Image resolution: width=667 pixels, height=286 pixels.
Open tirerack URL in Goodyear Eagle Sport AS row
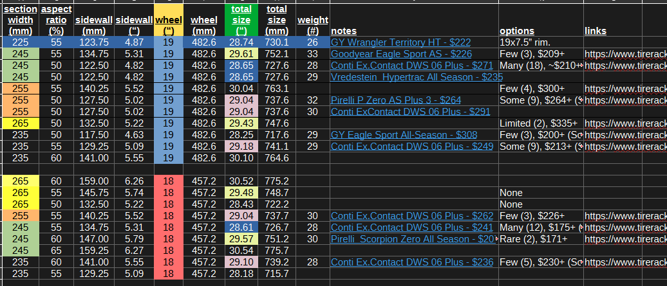coord(625,54)
